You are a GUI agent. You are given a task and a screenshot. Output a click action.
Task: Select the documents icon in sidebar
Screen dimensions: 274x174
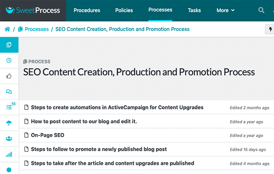point(9,45)
